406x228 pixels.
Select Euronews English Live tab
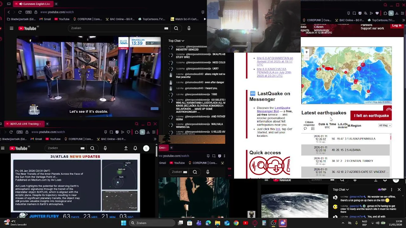pos(33,4)
